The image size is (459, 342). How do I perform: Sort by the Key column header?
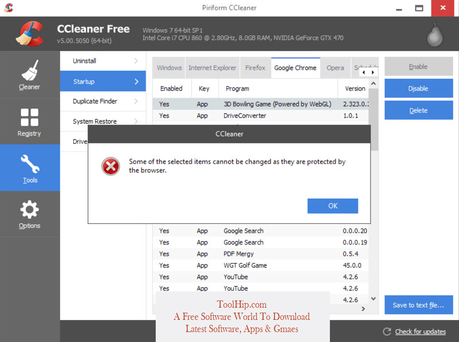(205, 89)
